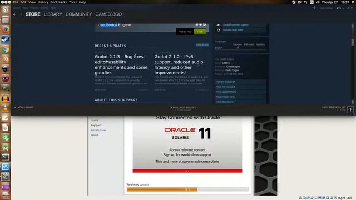Click the controller support icon
This screenshot has width=356, height=200.
click(x=219, y=24)
